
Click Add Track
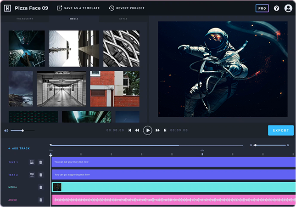(x=19, y=149)
